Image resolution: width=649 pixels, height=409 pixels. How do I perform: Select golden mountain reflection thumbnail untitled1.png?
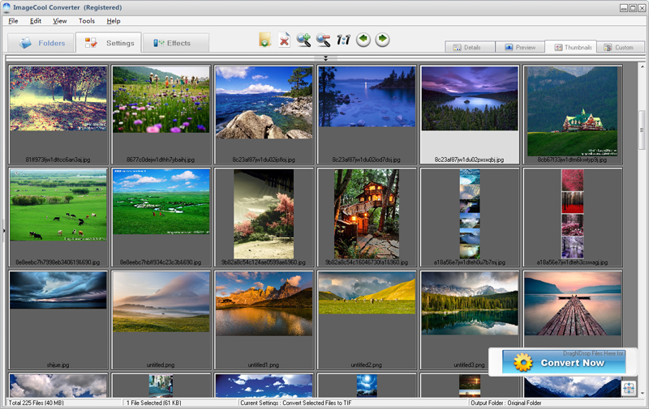pos(264,320)
